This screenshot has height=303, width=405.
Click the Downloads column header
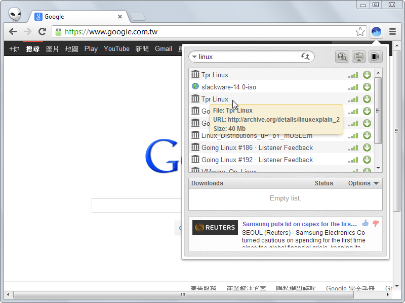[207, 183]
